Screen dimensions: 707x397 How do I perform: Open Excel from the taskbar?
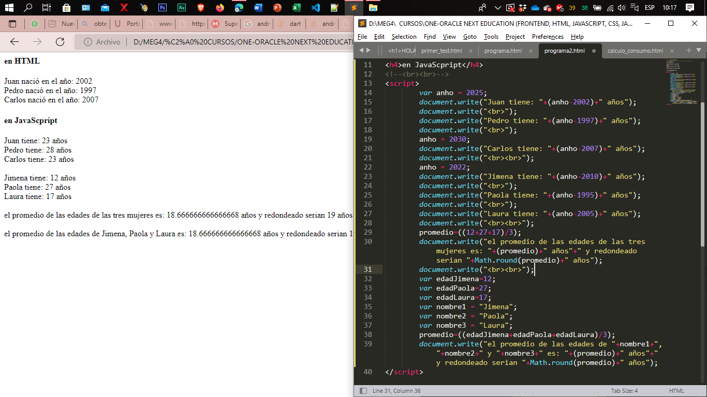(297, 8)
